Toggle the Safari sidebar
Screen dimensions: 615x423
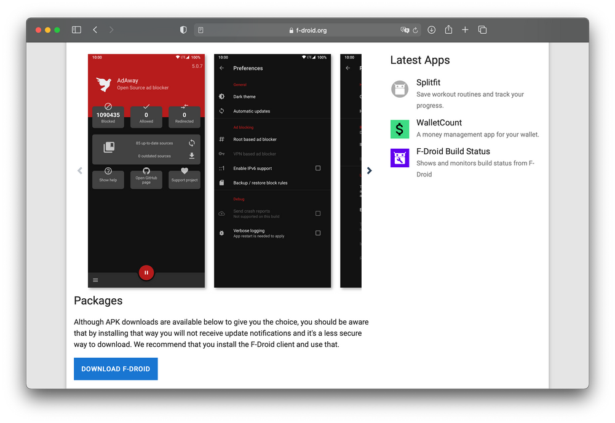(x=76, y=30)
